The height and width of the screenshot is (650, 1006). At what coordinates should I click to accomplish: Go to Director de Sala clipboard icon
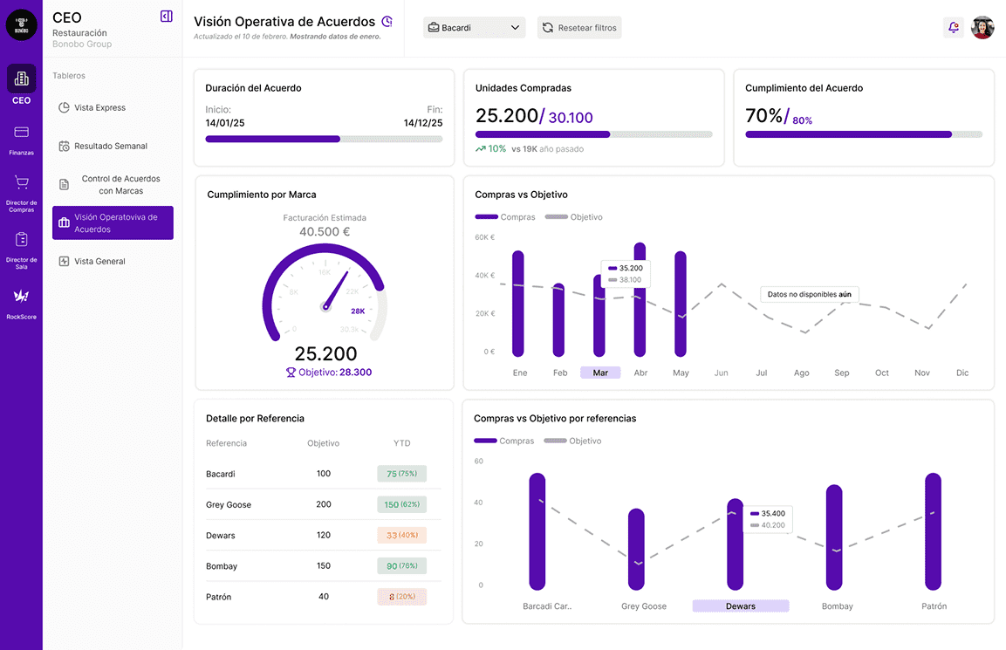coord(22,239)
